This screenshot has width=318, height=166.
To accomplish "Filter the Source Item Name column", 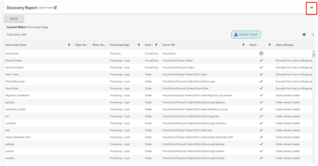I will (69, 45).
